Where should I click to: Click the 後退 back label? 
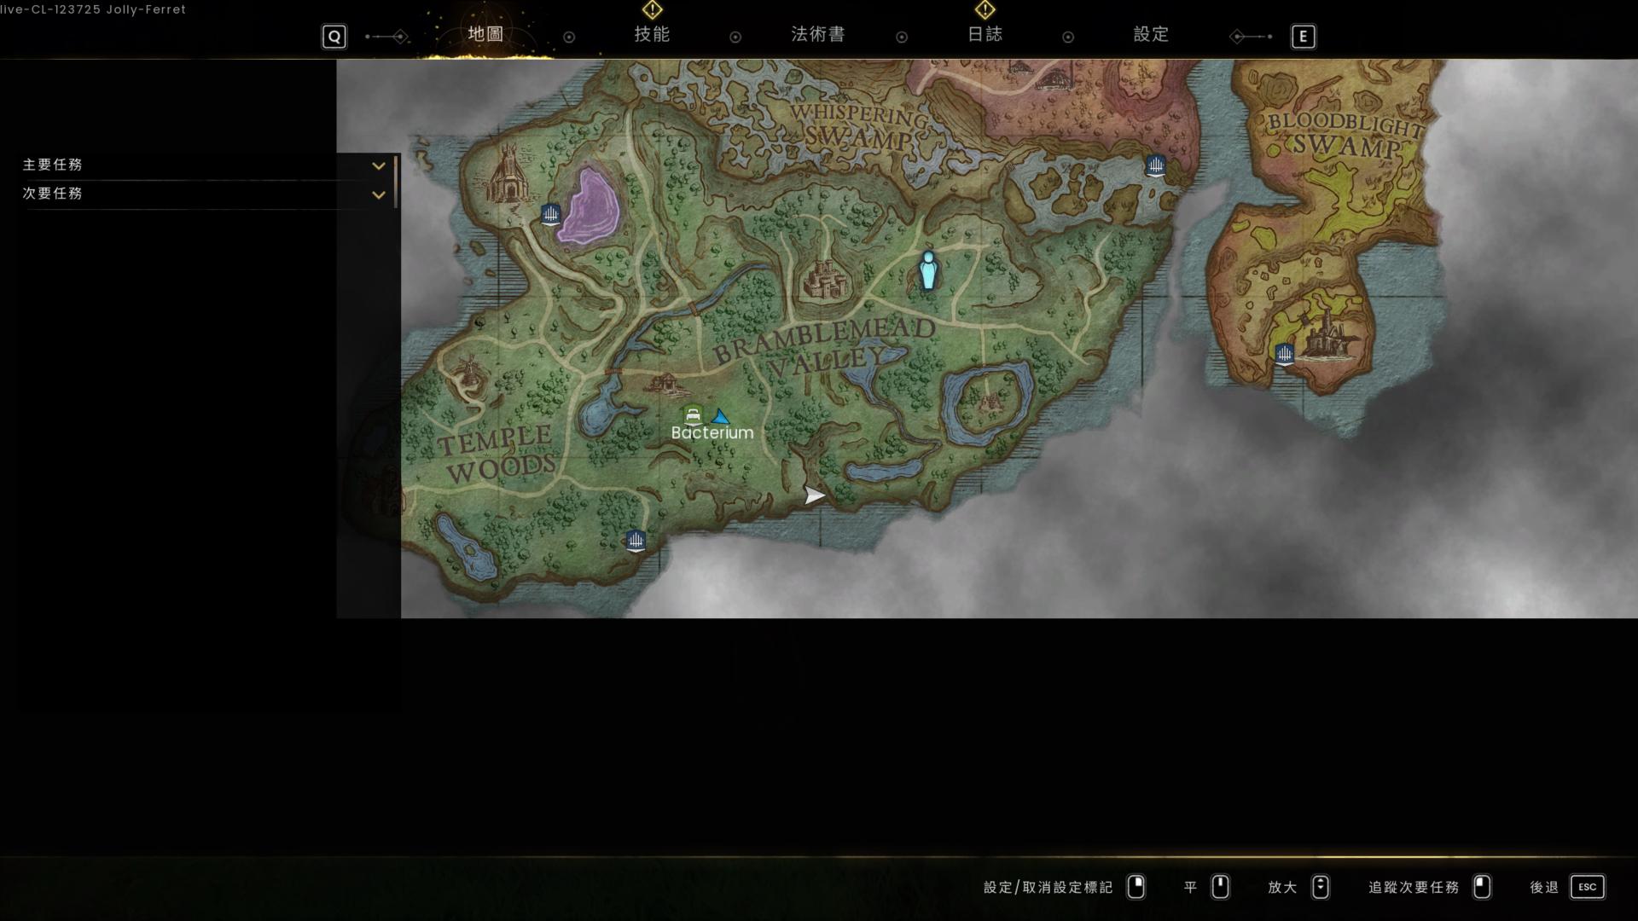click(1544, 888)
